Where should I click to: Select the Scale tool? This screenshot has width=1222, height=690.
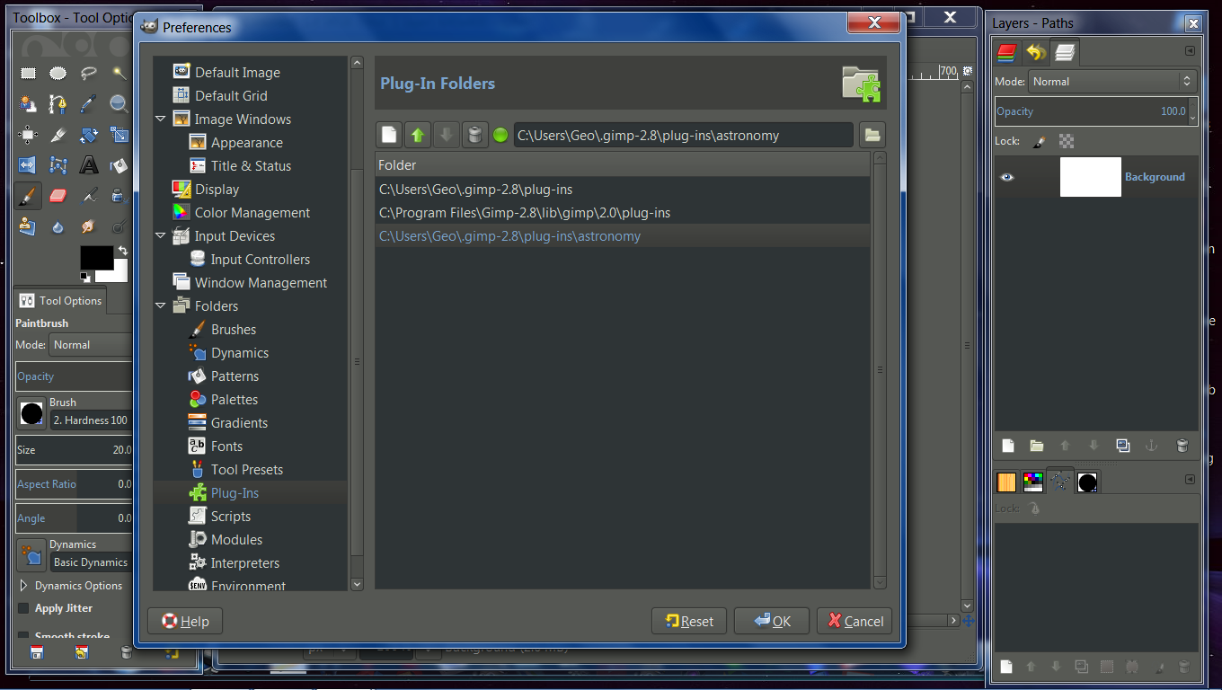[x=119, y=135]
